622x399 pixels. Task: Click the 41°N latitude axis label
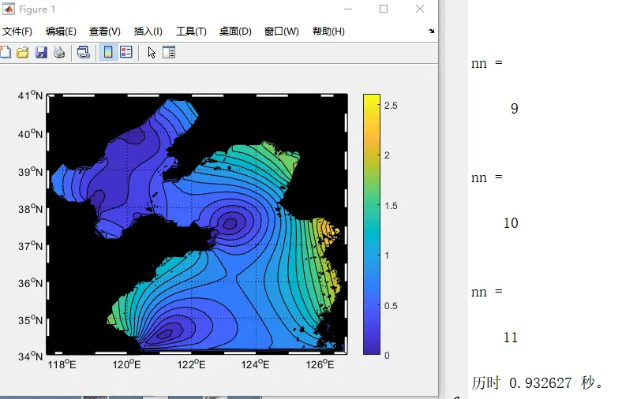coord(30,95)
